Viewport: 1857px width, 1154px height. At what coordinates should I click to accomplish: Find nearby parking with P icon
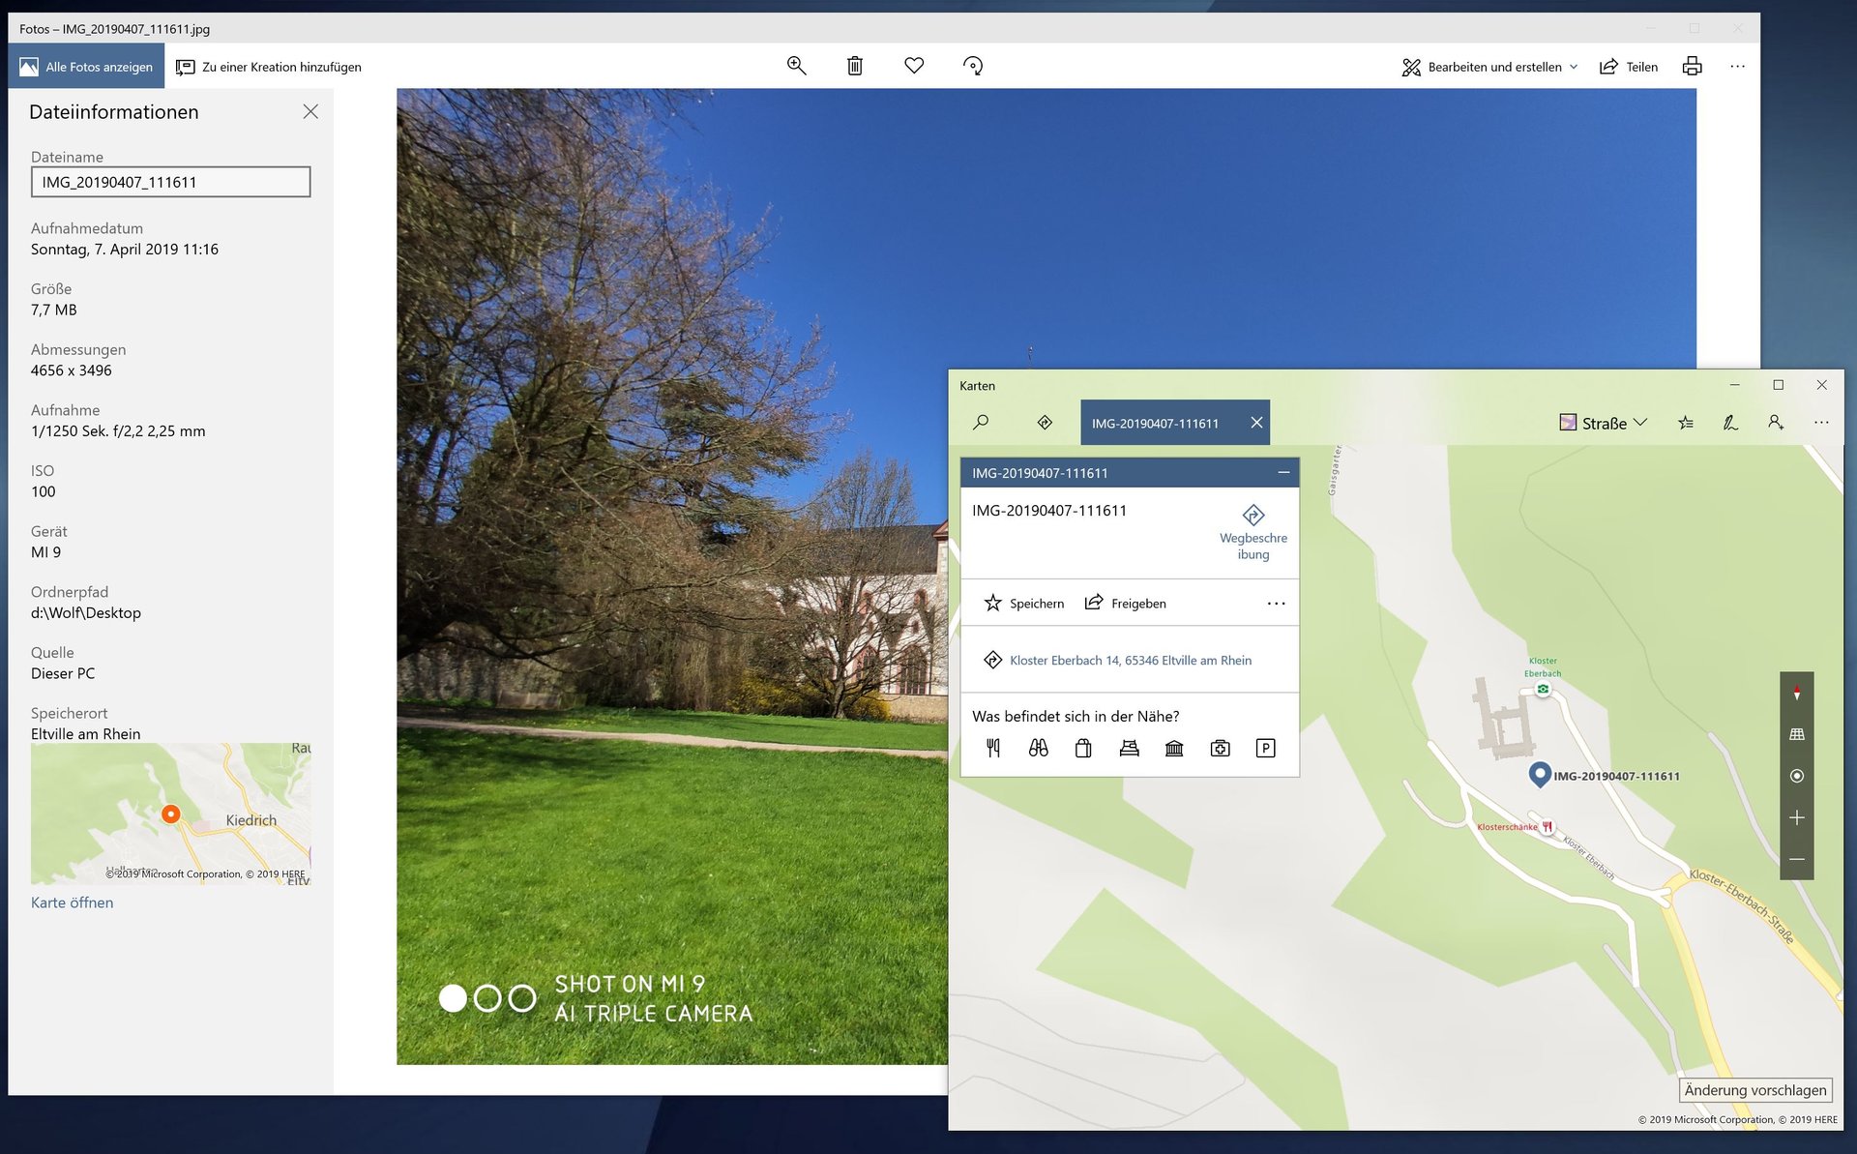pyautogui.click(x=1265, y=748)
